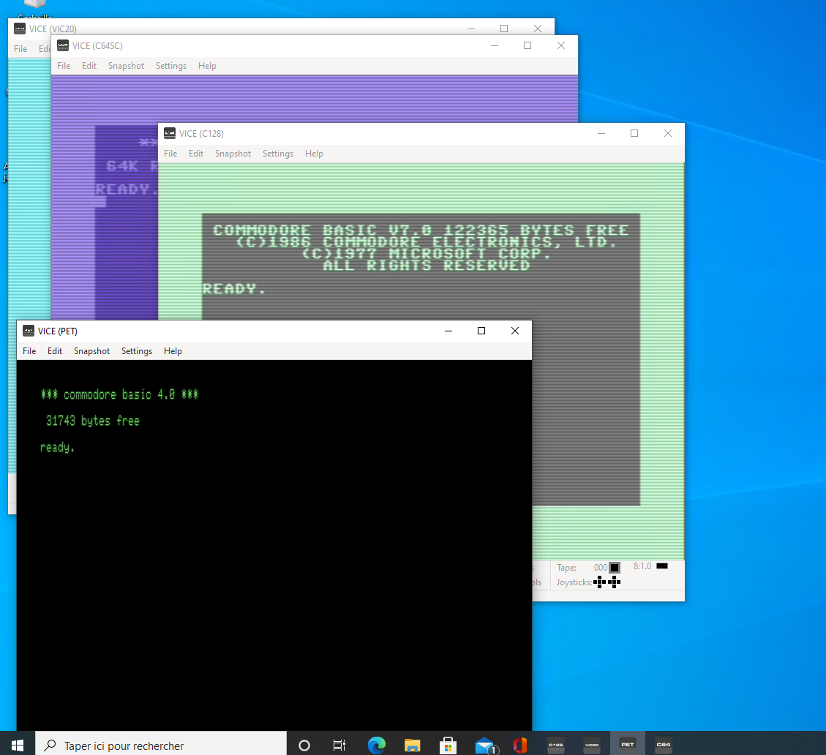Screen dimensions: 826x755
Task: Click the PET emulator taskbar icon
Action: (628, 745)
